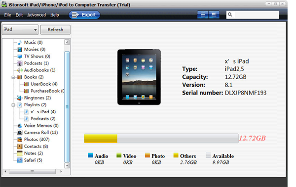Click the Playlists icon
The image size is (296, 187).
(x=20, y=105)
